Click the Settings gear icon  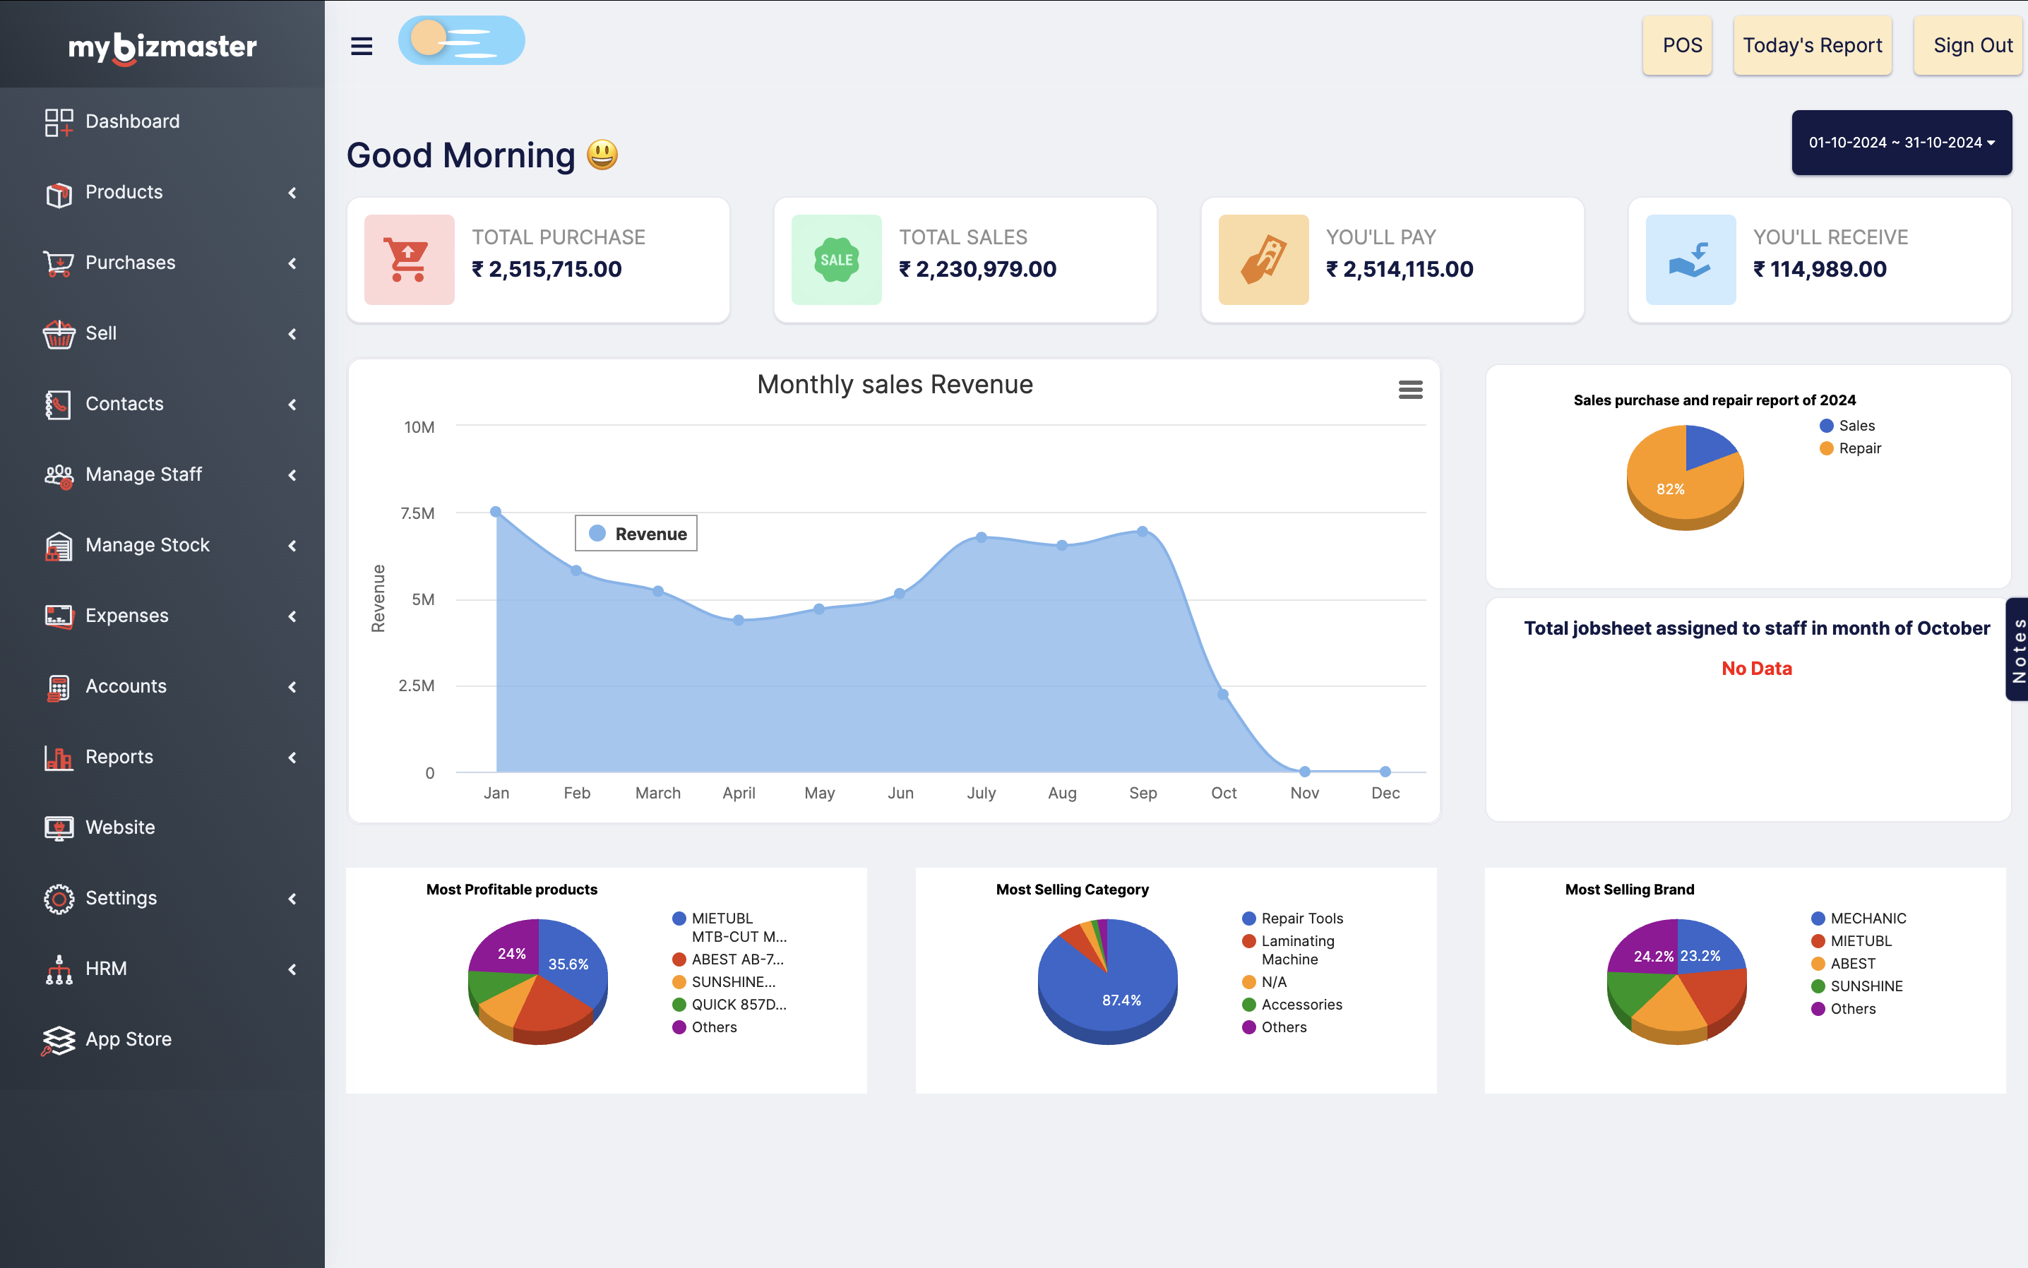(x=59, y=899)
